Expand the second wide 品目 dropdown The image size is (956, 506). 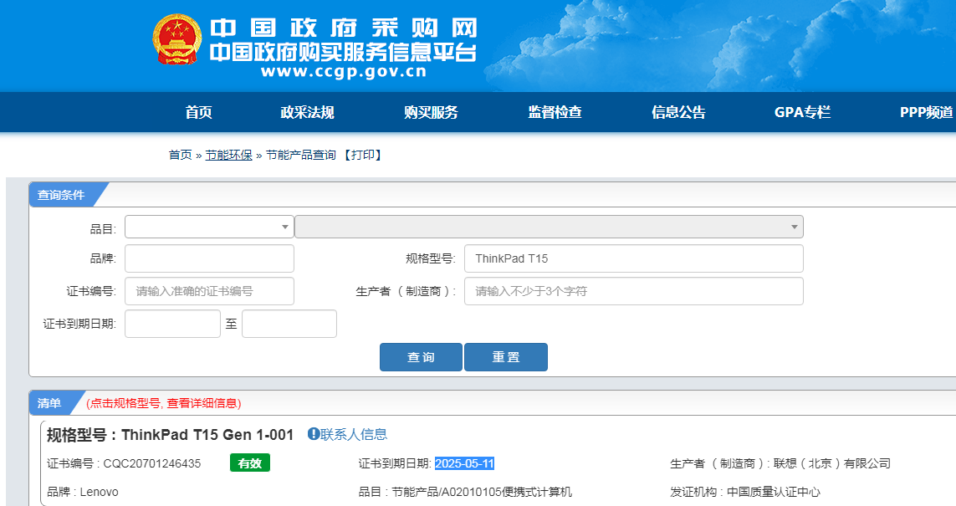pos(549,227)
